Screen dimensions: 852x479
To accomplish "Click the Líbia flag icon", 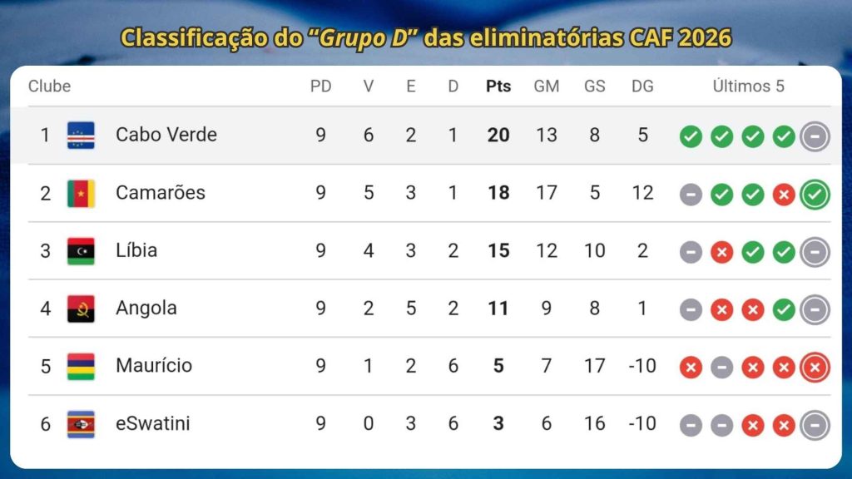I will [x=81, y=250].
